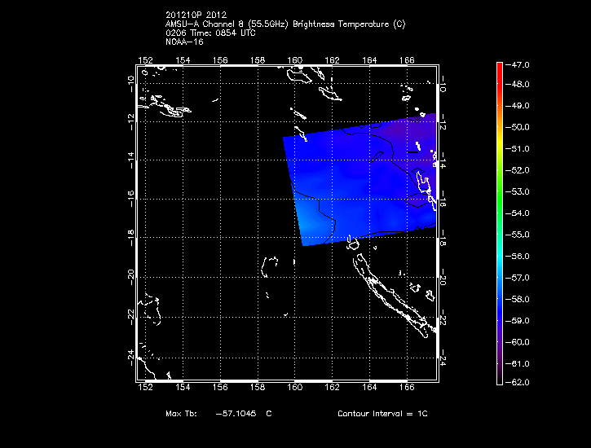Click the "-14" latitude label on right axis
Screen dimensions: 591x448
point(443,160)
